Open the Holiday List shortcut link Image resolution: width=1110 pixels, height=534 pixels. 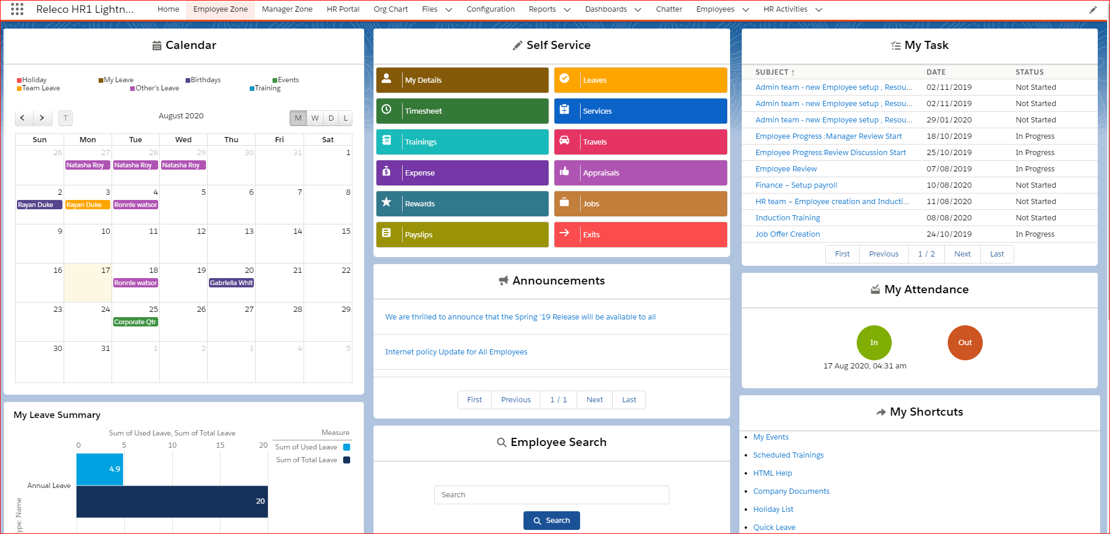click(x=773, y=509)
